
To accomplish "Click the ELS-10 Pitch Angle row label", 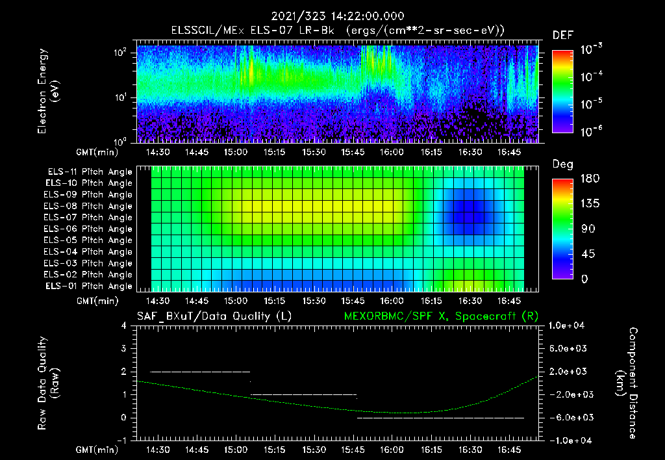I will pos(89,183).
